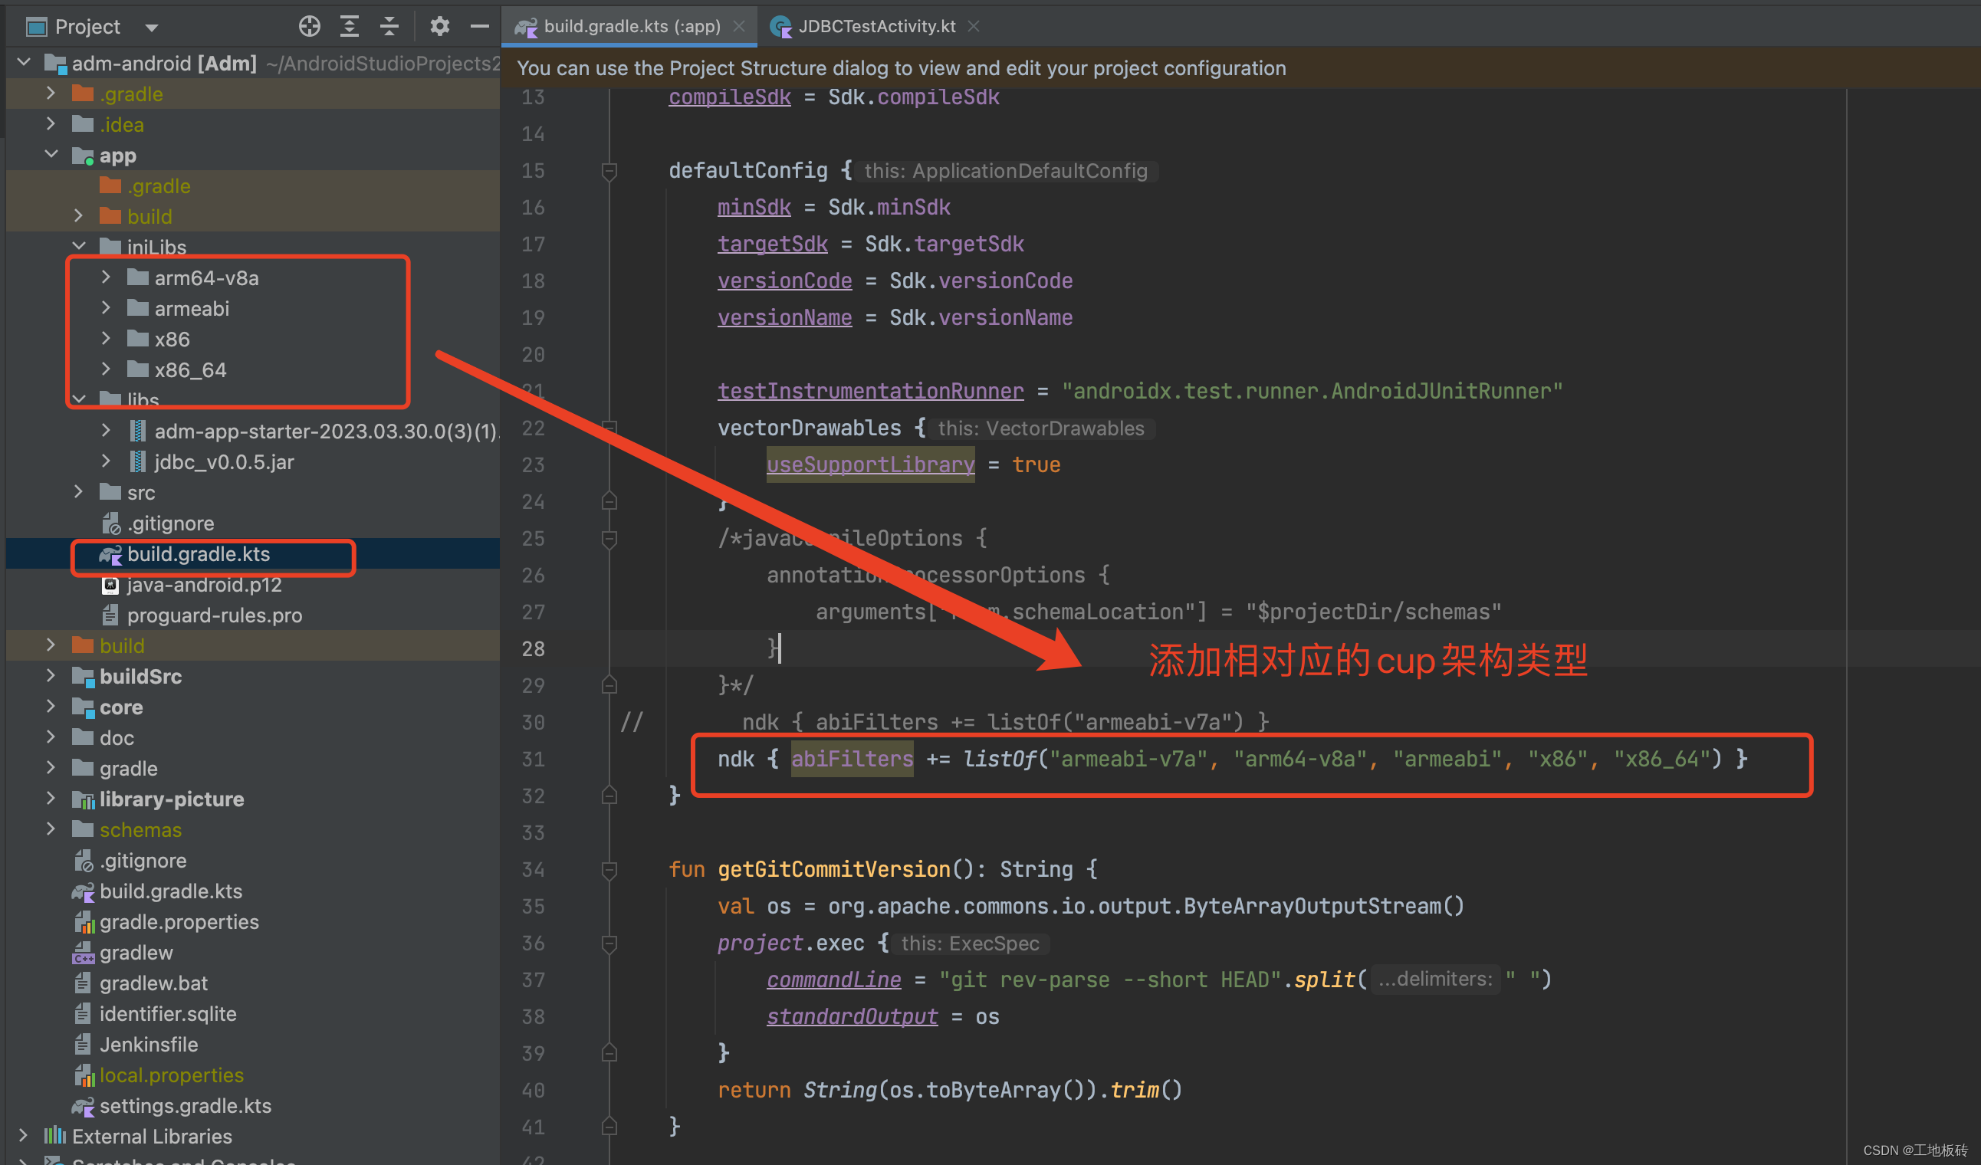Click the Select Opened File target icon

pos(310,27)
